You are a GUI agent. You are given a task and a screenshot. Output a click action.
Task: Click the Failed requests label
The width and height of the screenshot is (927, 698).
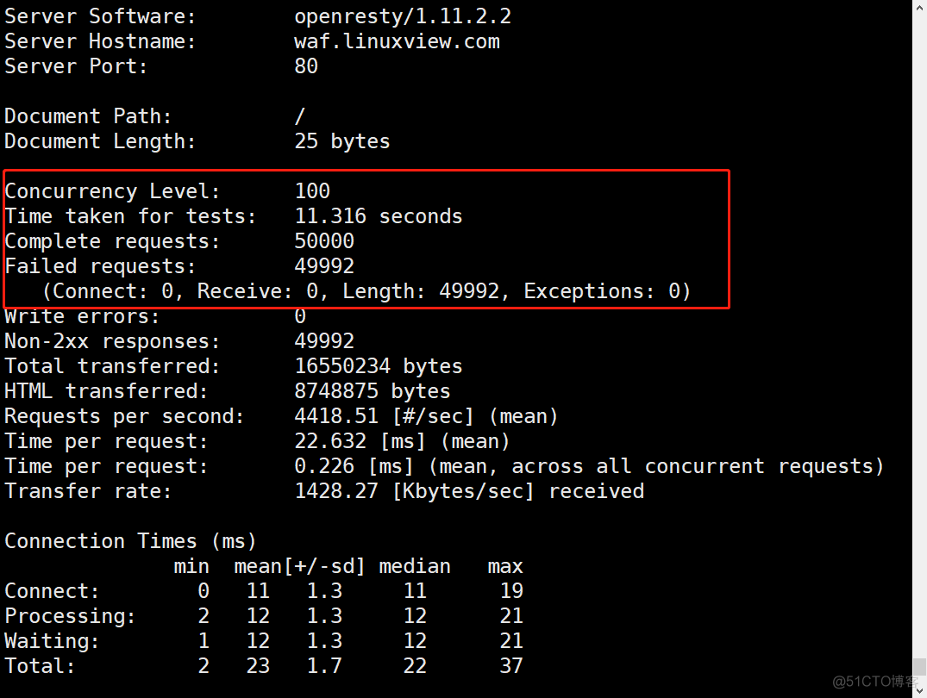pos(100,266)
